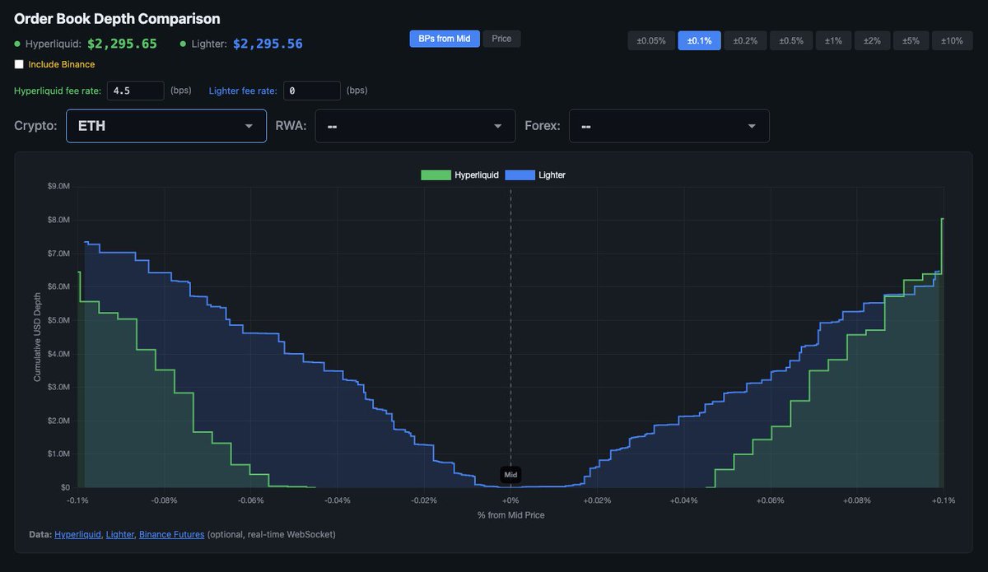
Task: Select the ±0.05% range
Action: click(x=651, y=41)
